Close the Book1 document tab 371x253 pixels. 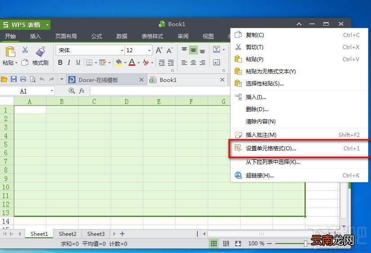tap(222, 80)
